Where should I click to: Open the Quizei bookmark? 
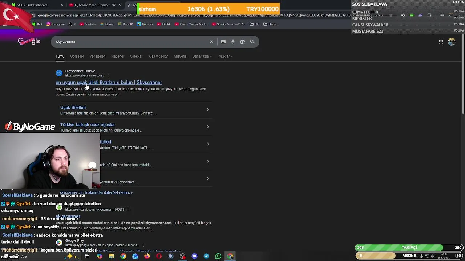coord(106,24)
